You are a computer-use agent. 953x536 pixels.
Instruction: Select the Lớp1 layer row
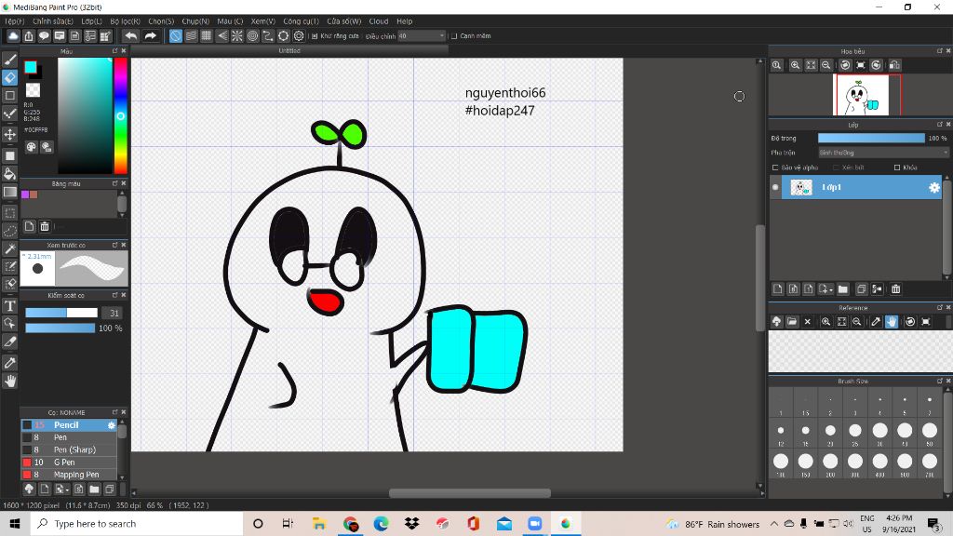pos(856,187)
